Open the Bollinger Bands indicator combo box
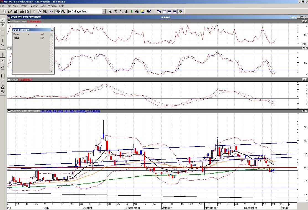This screenshot has width=308, height=210. tap(87, 12)
